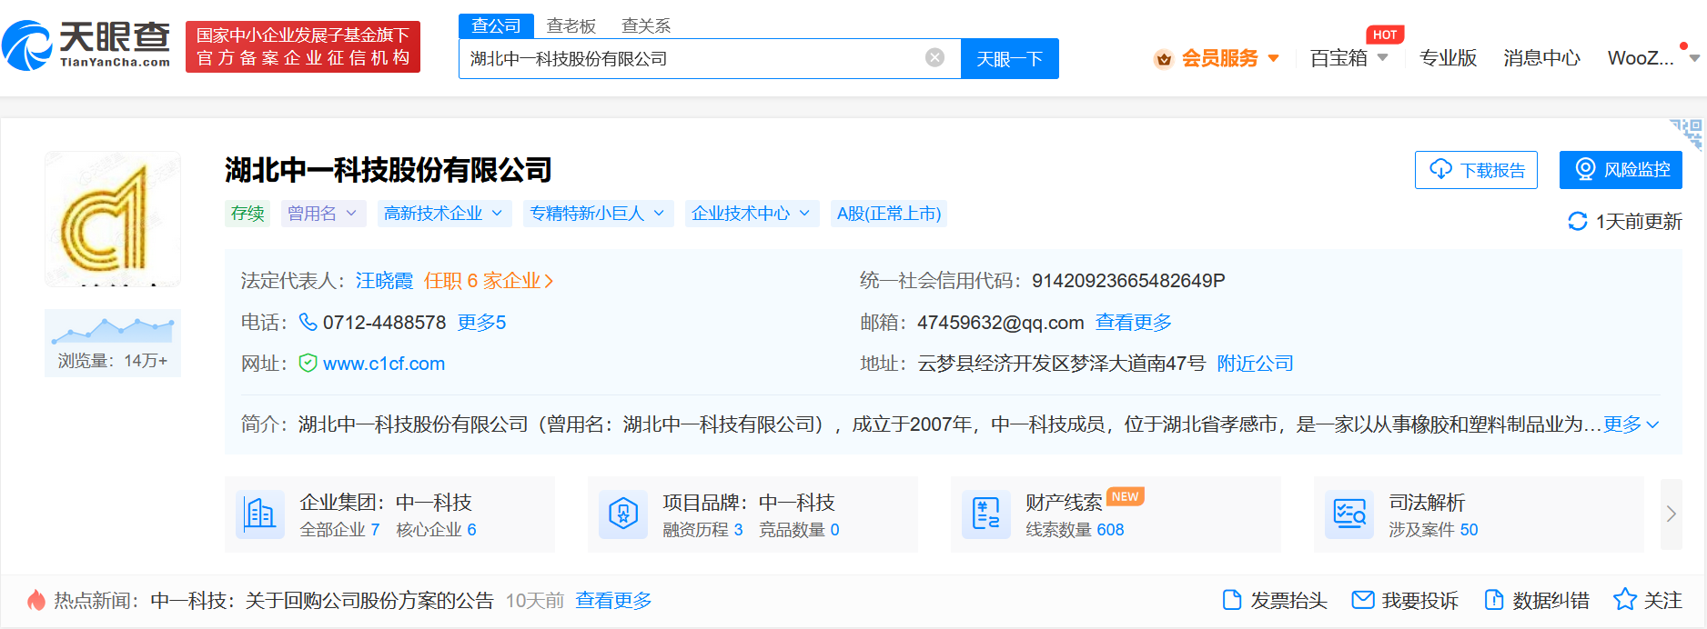The height and width of the screenshot is (629, 1707).
Task: Open the WooZ... user account dropdown arrow
Action: tap(1694, 58)
